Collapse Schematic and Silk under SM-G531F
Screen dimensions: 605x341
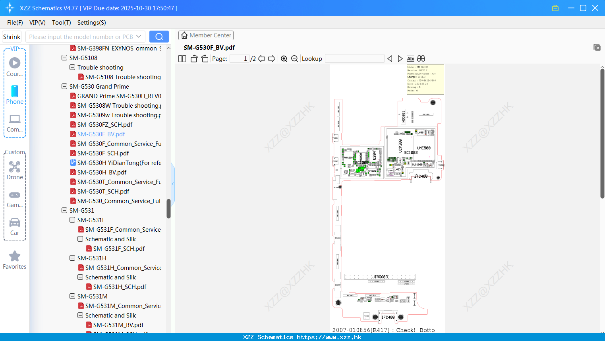pyautogui.click(x=80, y=239)
